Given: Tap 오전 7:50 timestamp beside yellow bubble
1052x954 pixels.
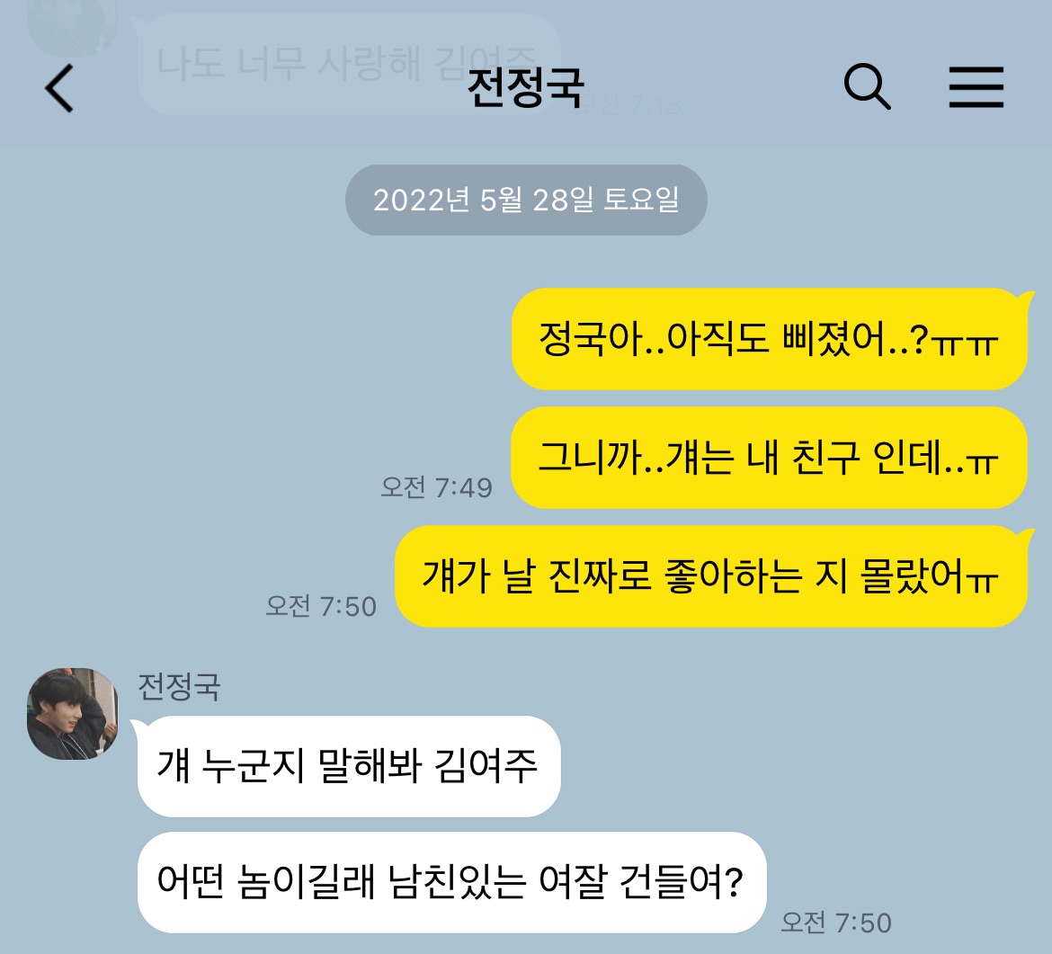Looking at the screenshot, I should pyautogui.click(x=321, y=606).
